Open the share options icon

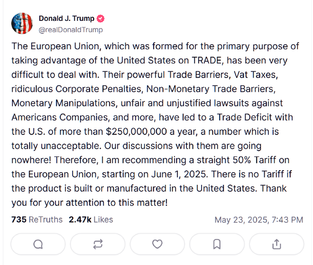click(x=276, y=244)
